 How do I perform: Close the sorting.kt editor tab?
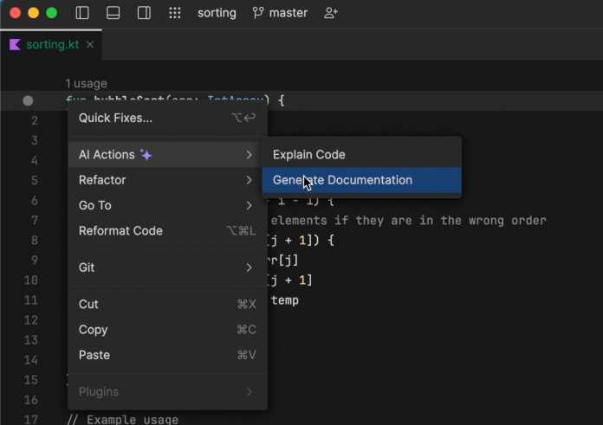pyautogui.click(x=90, y=44)
